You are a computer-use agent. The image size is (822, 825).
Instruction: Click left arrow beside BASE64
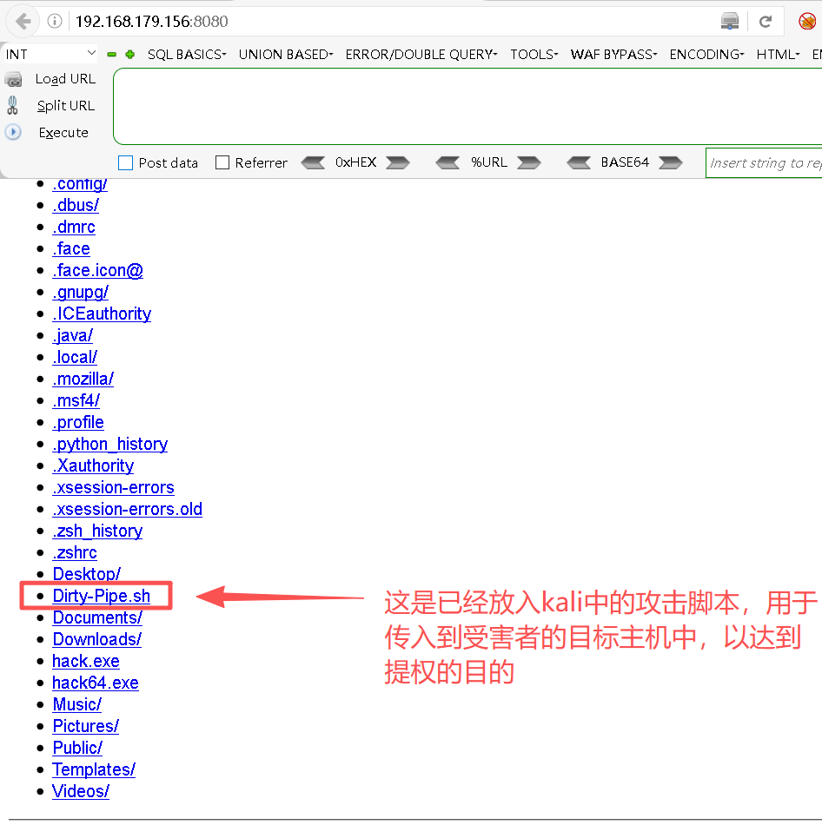pyautogui.click(x=580, y=162)
